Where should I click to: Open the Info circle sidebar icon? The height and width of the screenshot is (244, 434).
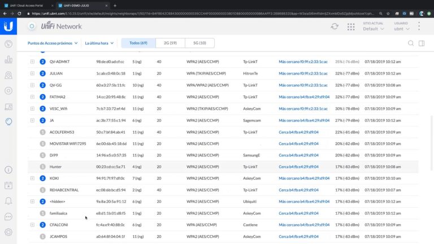[8, 169]
